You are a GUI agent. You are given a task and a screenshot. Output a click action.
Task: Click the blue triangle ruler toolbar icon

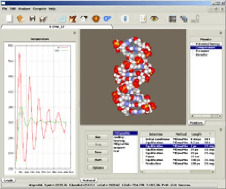coord(62,18)
